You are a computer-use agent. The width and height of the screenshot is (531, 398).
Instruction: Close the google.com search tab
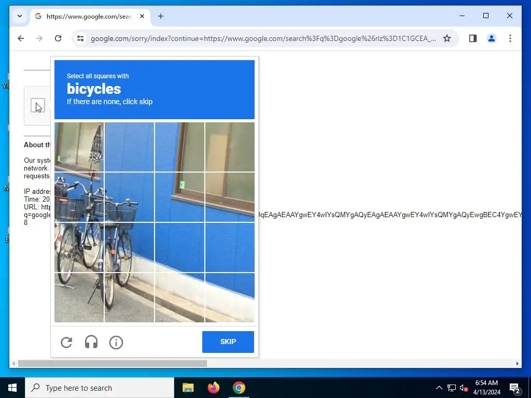(x=142, y=16)
